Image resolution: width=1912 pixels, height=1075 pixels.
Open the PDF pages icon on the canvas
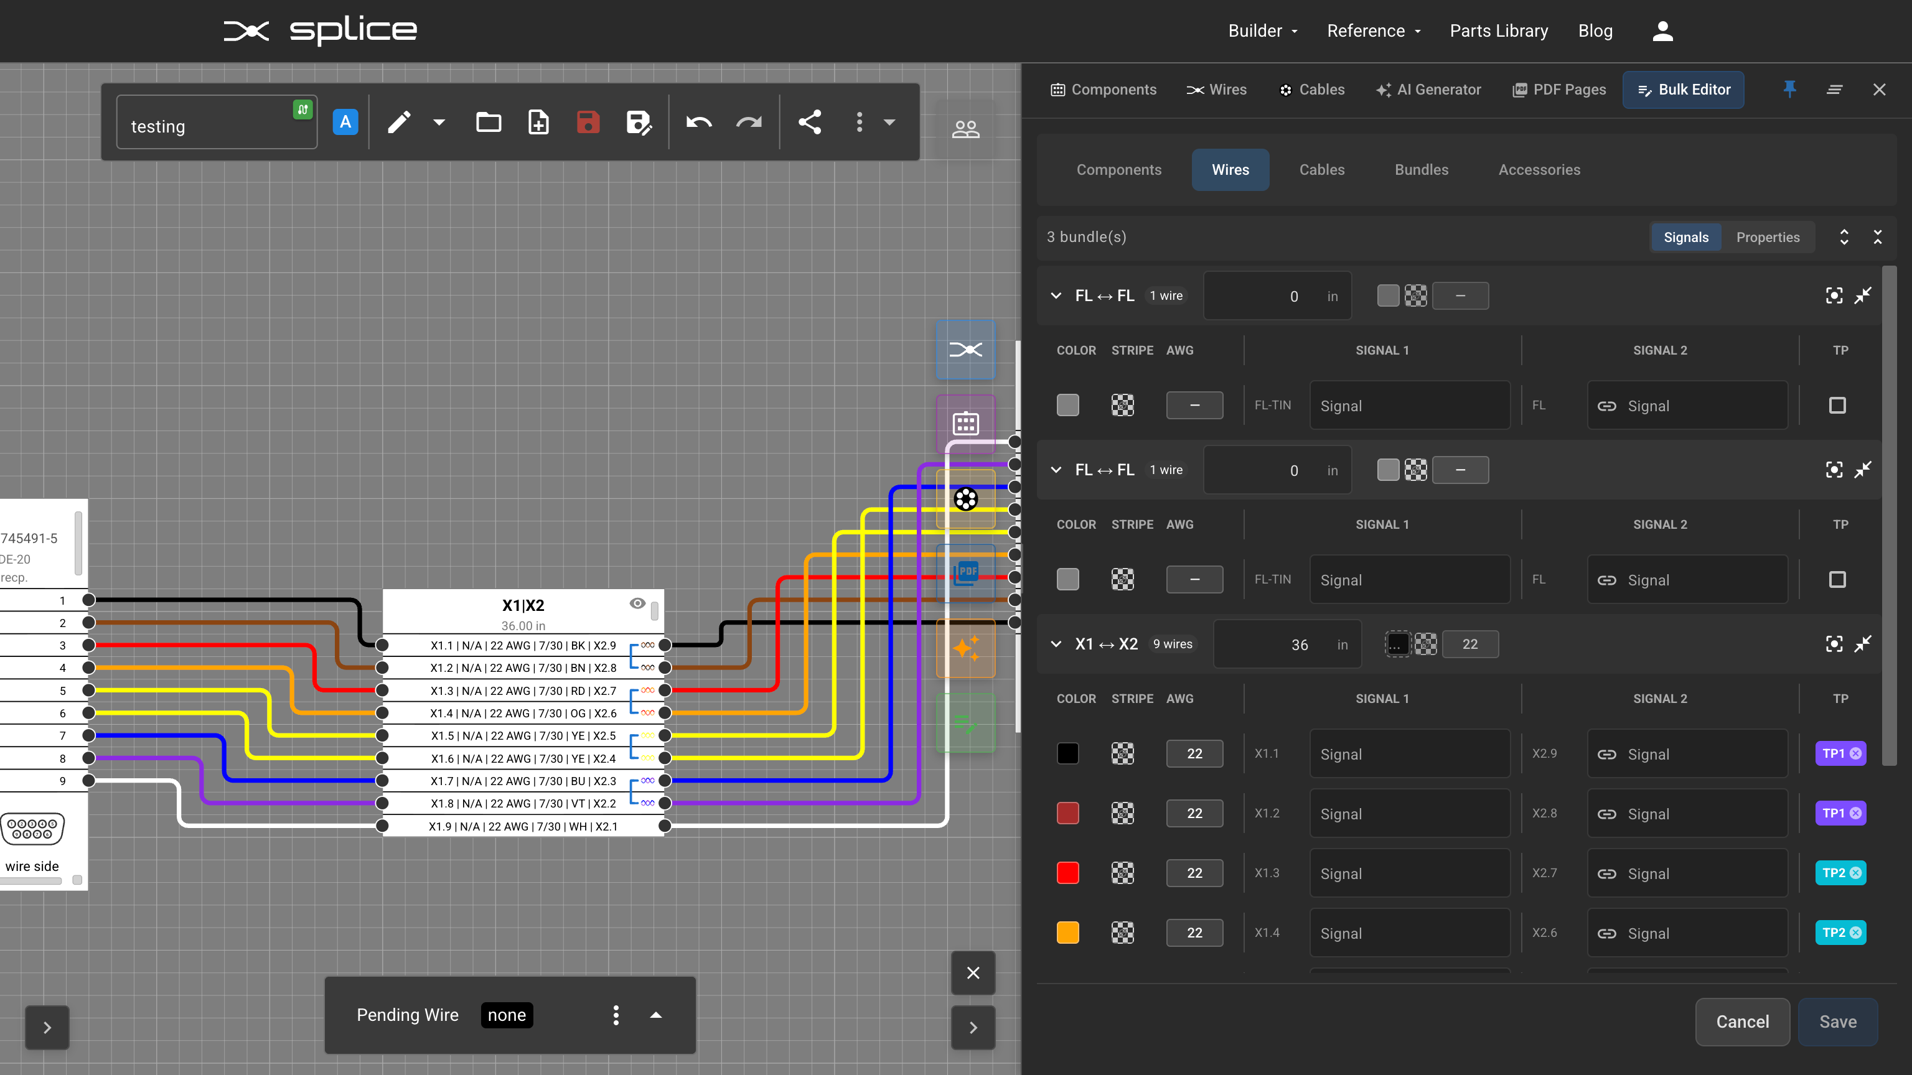pos(966,573)
